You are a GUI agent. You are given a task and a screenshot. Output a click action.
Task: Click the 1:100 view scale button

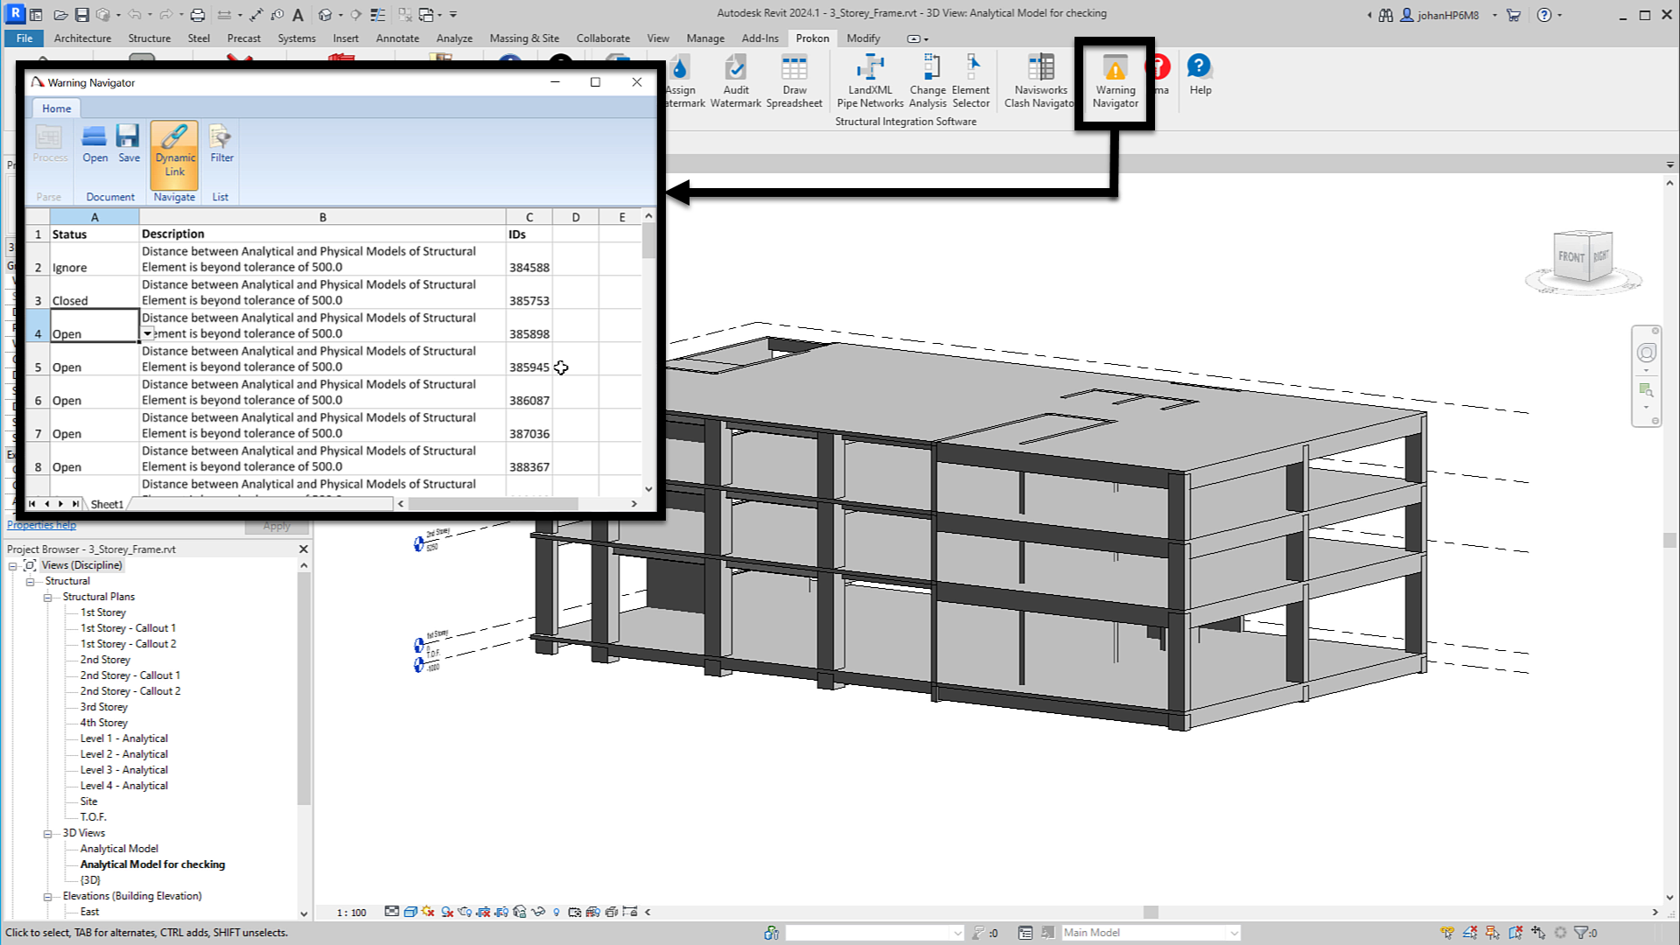click(x=352, y=912)
